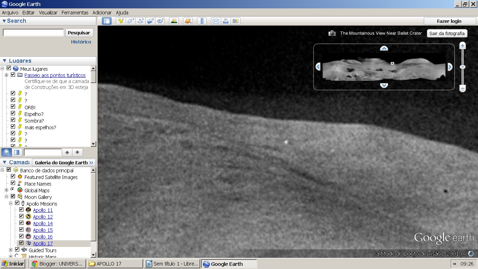Viewport: 478px width, 269px height.
Task: Expand the Passeio aos pontos turísticos folder
Action: [7, 75]
